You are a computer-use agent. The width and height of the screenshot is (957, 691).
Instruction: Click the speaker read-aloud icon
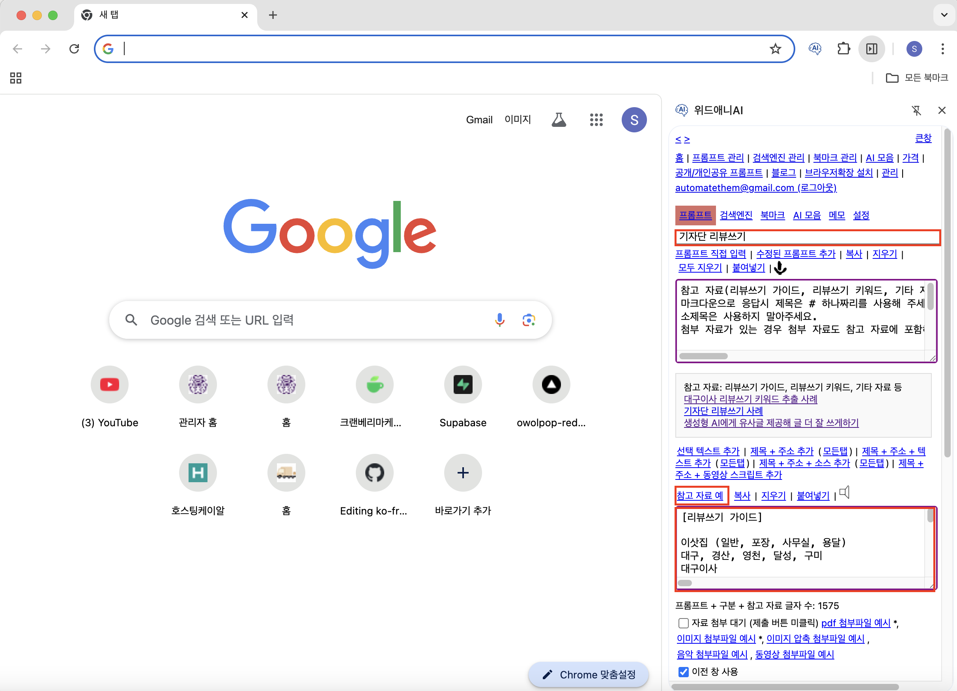844,492
